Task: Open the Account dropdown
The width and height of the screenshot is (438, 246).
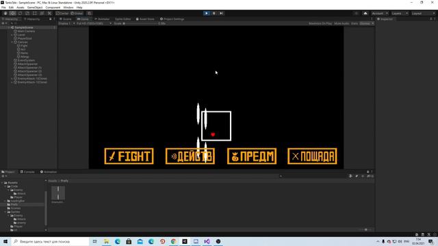Action: point(380,14)
